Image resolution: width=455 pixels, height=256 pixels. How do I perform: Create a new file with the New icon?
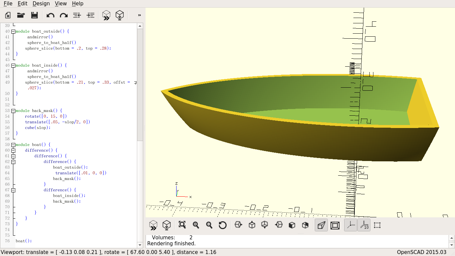point(8,15)
